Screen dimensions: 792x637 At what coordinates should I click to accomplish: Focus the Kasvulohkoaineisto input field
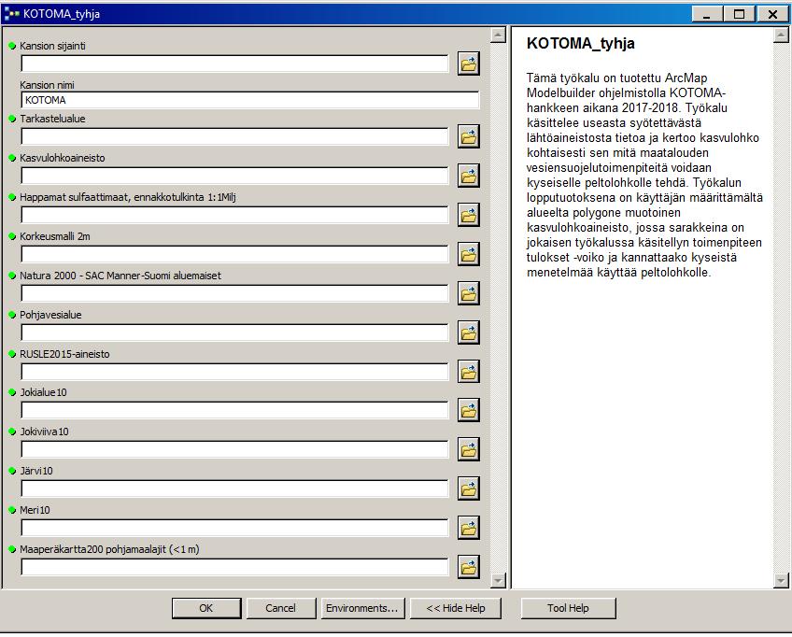234,176
